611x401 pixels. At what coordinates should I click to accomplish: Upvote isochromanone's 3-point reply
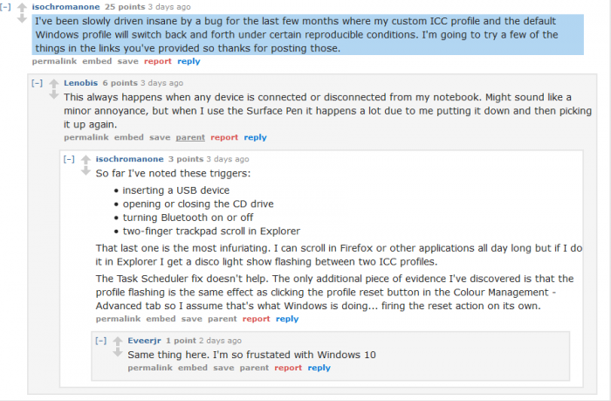(x=86, y=160)
